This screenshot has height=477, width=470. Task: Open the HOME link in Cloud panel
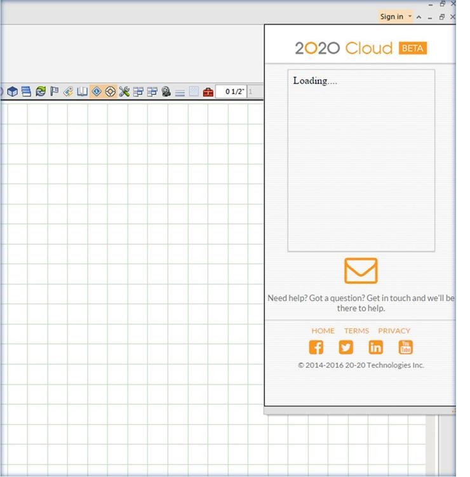(323, 331)
